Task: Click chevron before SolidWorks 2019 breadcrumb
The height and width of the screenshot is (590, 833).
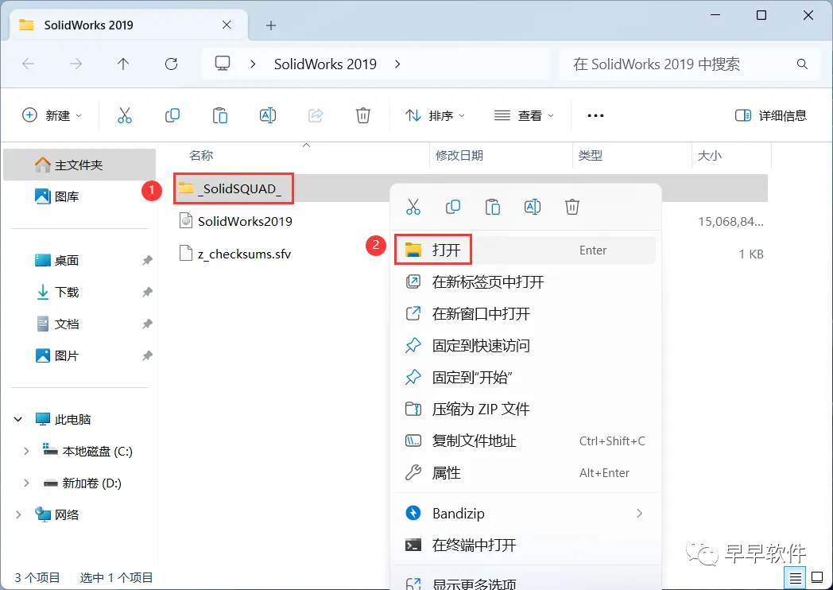Action: [x=253, y=64]
